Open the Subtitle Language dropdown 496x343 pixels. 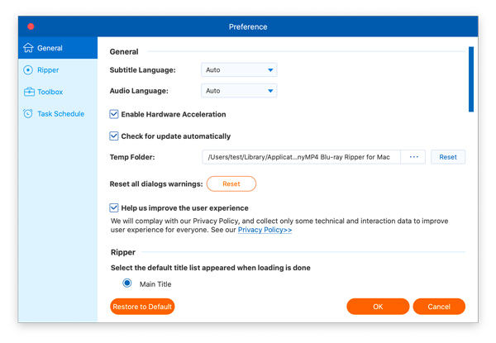[x=239, y=70]
